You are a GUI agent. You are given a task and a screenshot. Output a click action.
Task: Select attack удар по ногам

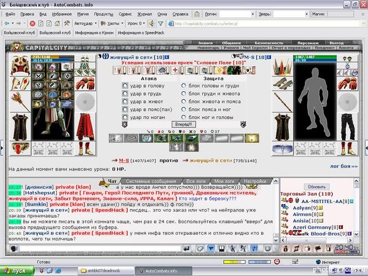(125, 117)
